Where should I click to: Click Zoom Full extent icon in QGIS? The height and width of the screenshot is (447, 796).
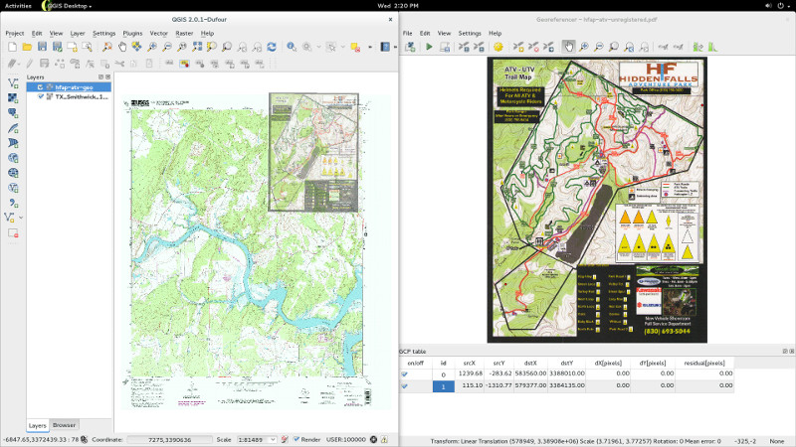pos(197,47)
